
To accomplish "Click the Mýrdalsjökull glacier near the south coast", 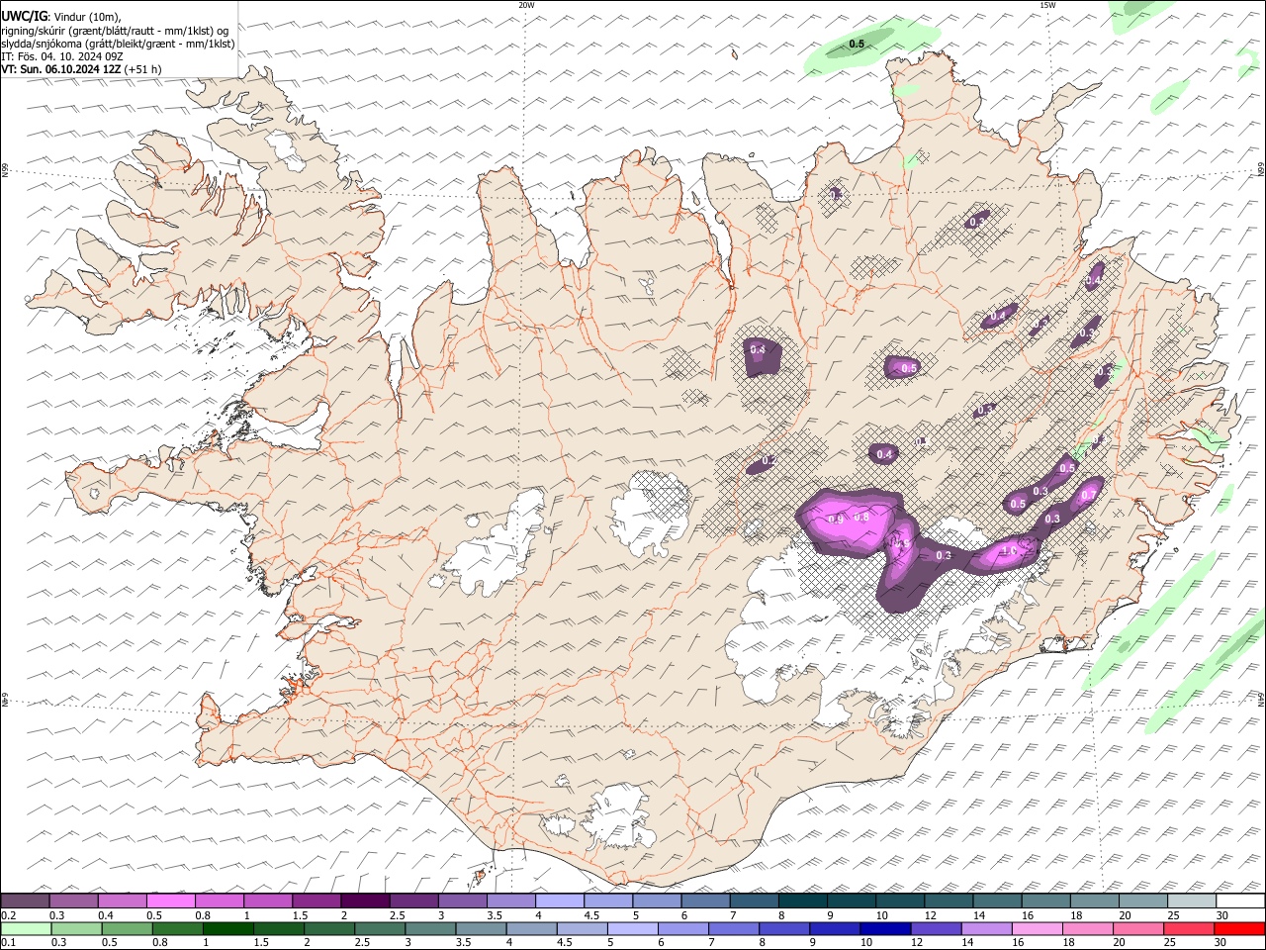I will click(x=621, y=817).
